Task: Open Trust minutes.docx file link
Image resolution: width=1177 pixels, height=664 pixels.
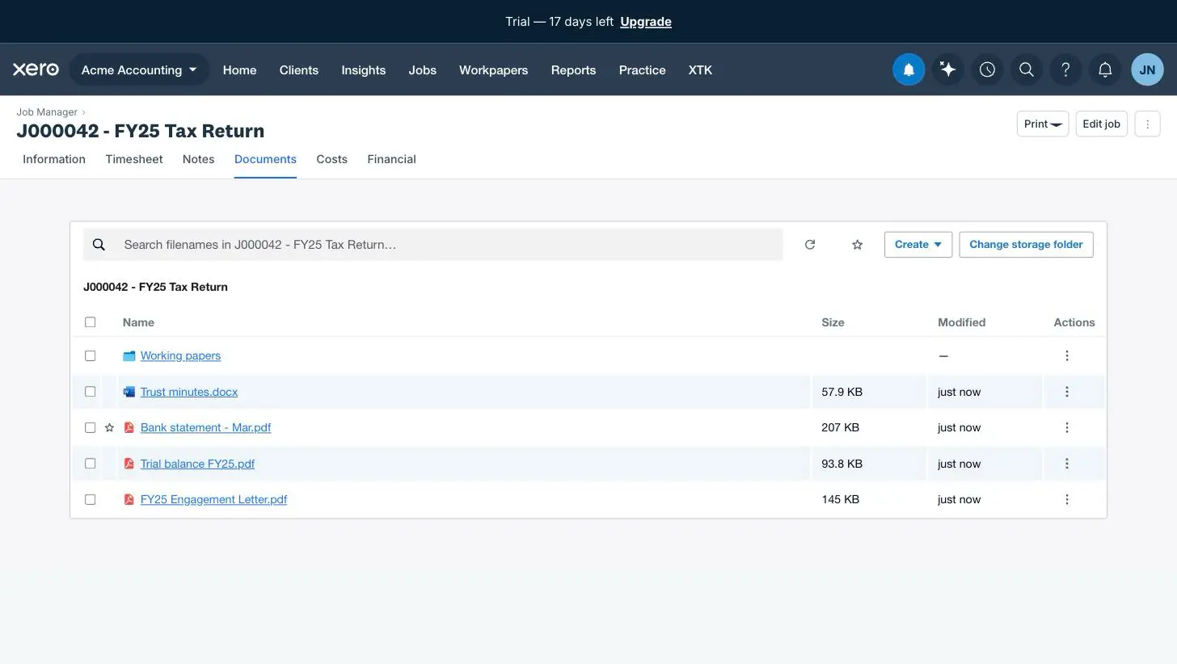Action: click(x=189, y=392)
